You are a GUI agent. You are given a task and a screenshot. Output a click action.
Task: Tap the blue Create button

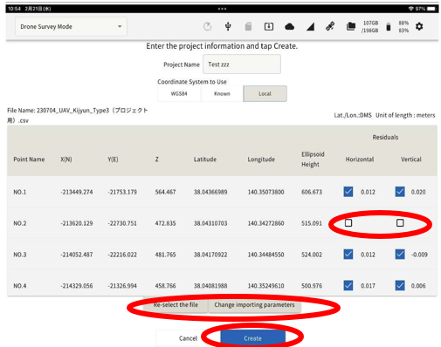[x=252, y=338]
